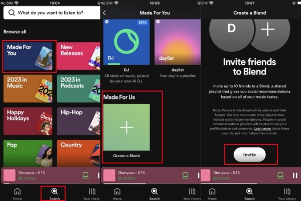Viewport: 301px width, 201px height.
Task: Click the 'What do you want to listen to?' search field
Action: point(52,13)
